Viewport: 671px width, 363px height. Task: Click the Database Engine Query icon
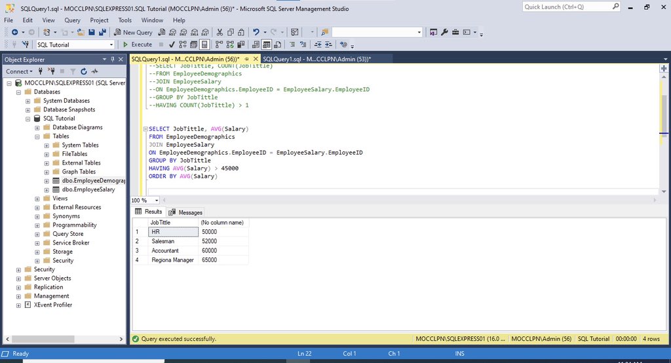(161, 32)
